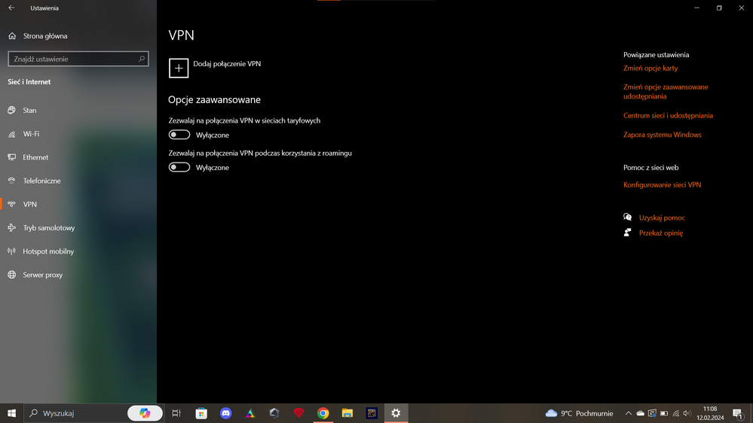Open the clock showing 11:08
Screen dimensions: 753x423
click(710, 413)
